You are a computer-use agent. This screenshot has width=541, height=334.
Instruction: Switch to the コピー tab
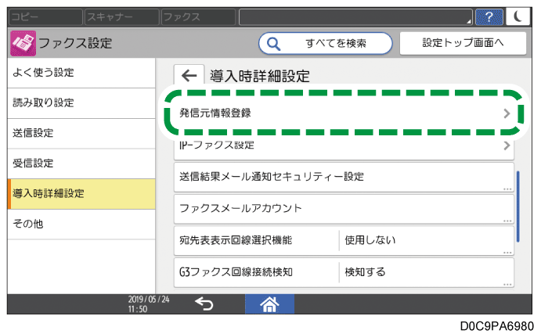coord(45,17)
